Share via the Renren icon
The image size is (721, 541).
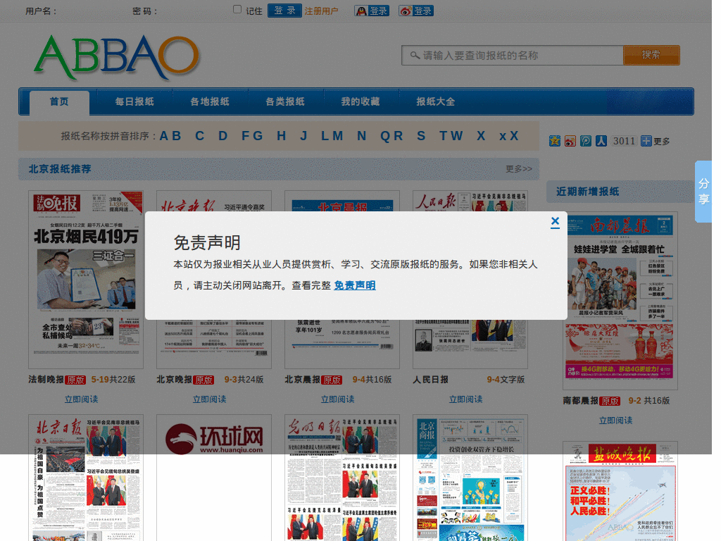[601, 141]
